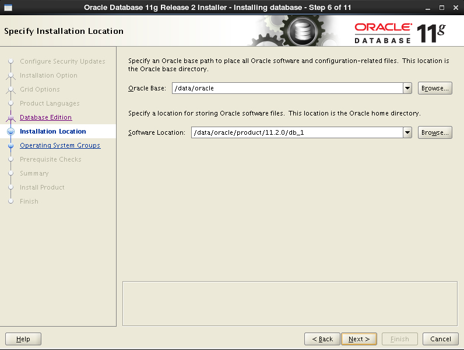Click the Operating System Groups step bullet
Viewport: 464px width, 350px height.
pos(11,146)
